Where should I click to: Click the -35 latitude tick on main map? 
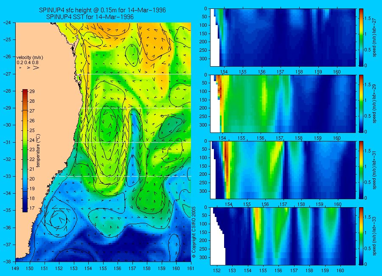click(x=8, y=210)
